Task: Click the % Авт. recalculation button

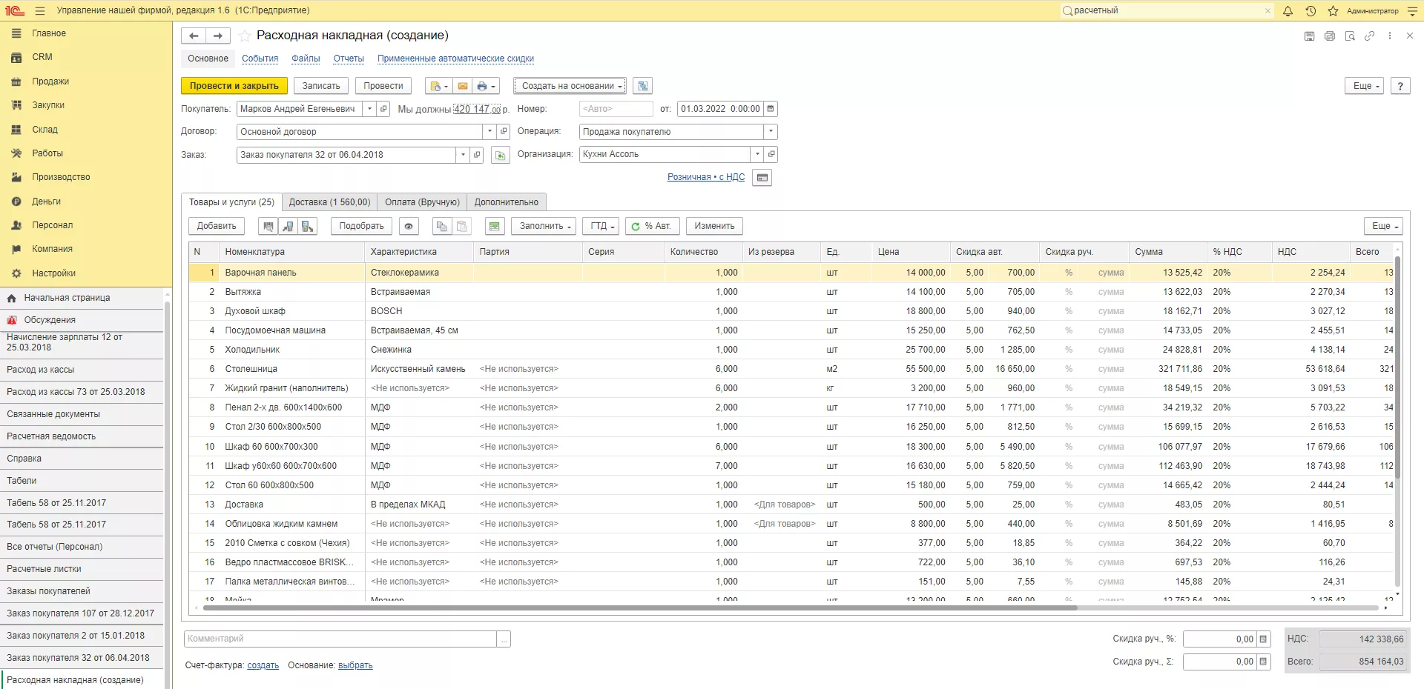Action: [653, 226]
